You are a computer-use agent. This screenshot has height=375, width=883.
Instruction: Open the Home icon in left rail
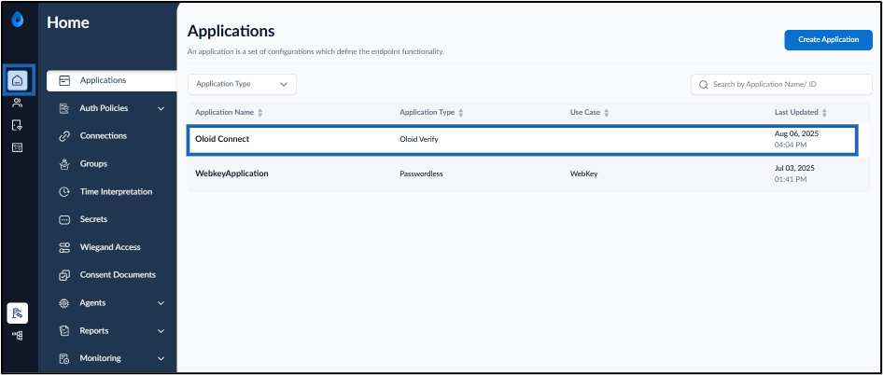point(18,80)
